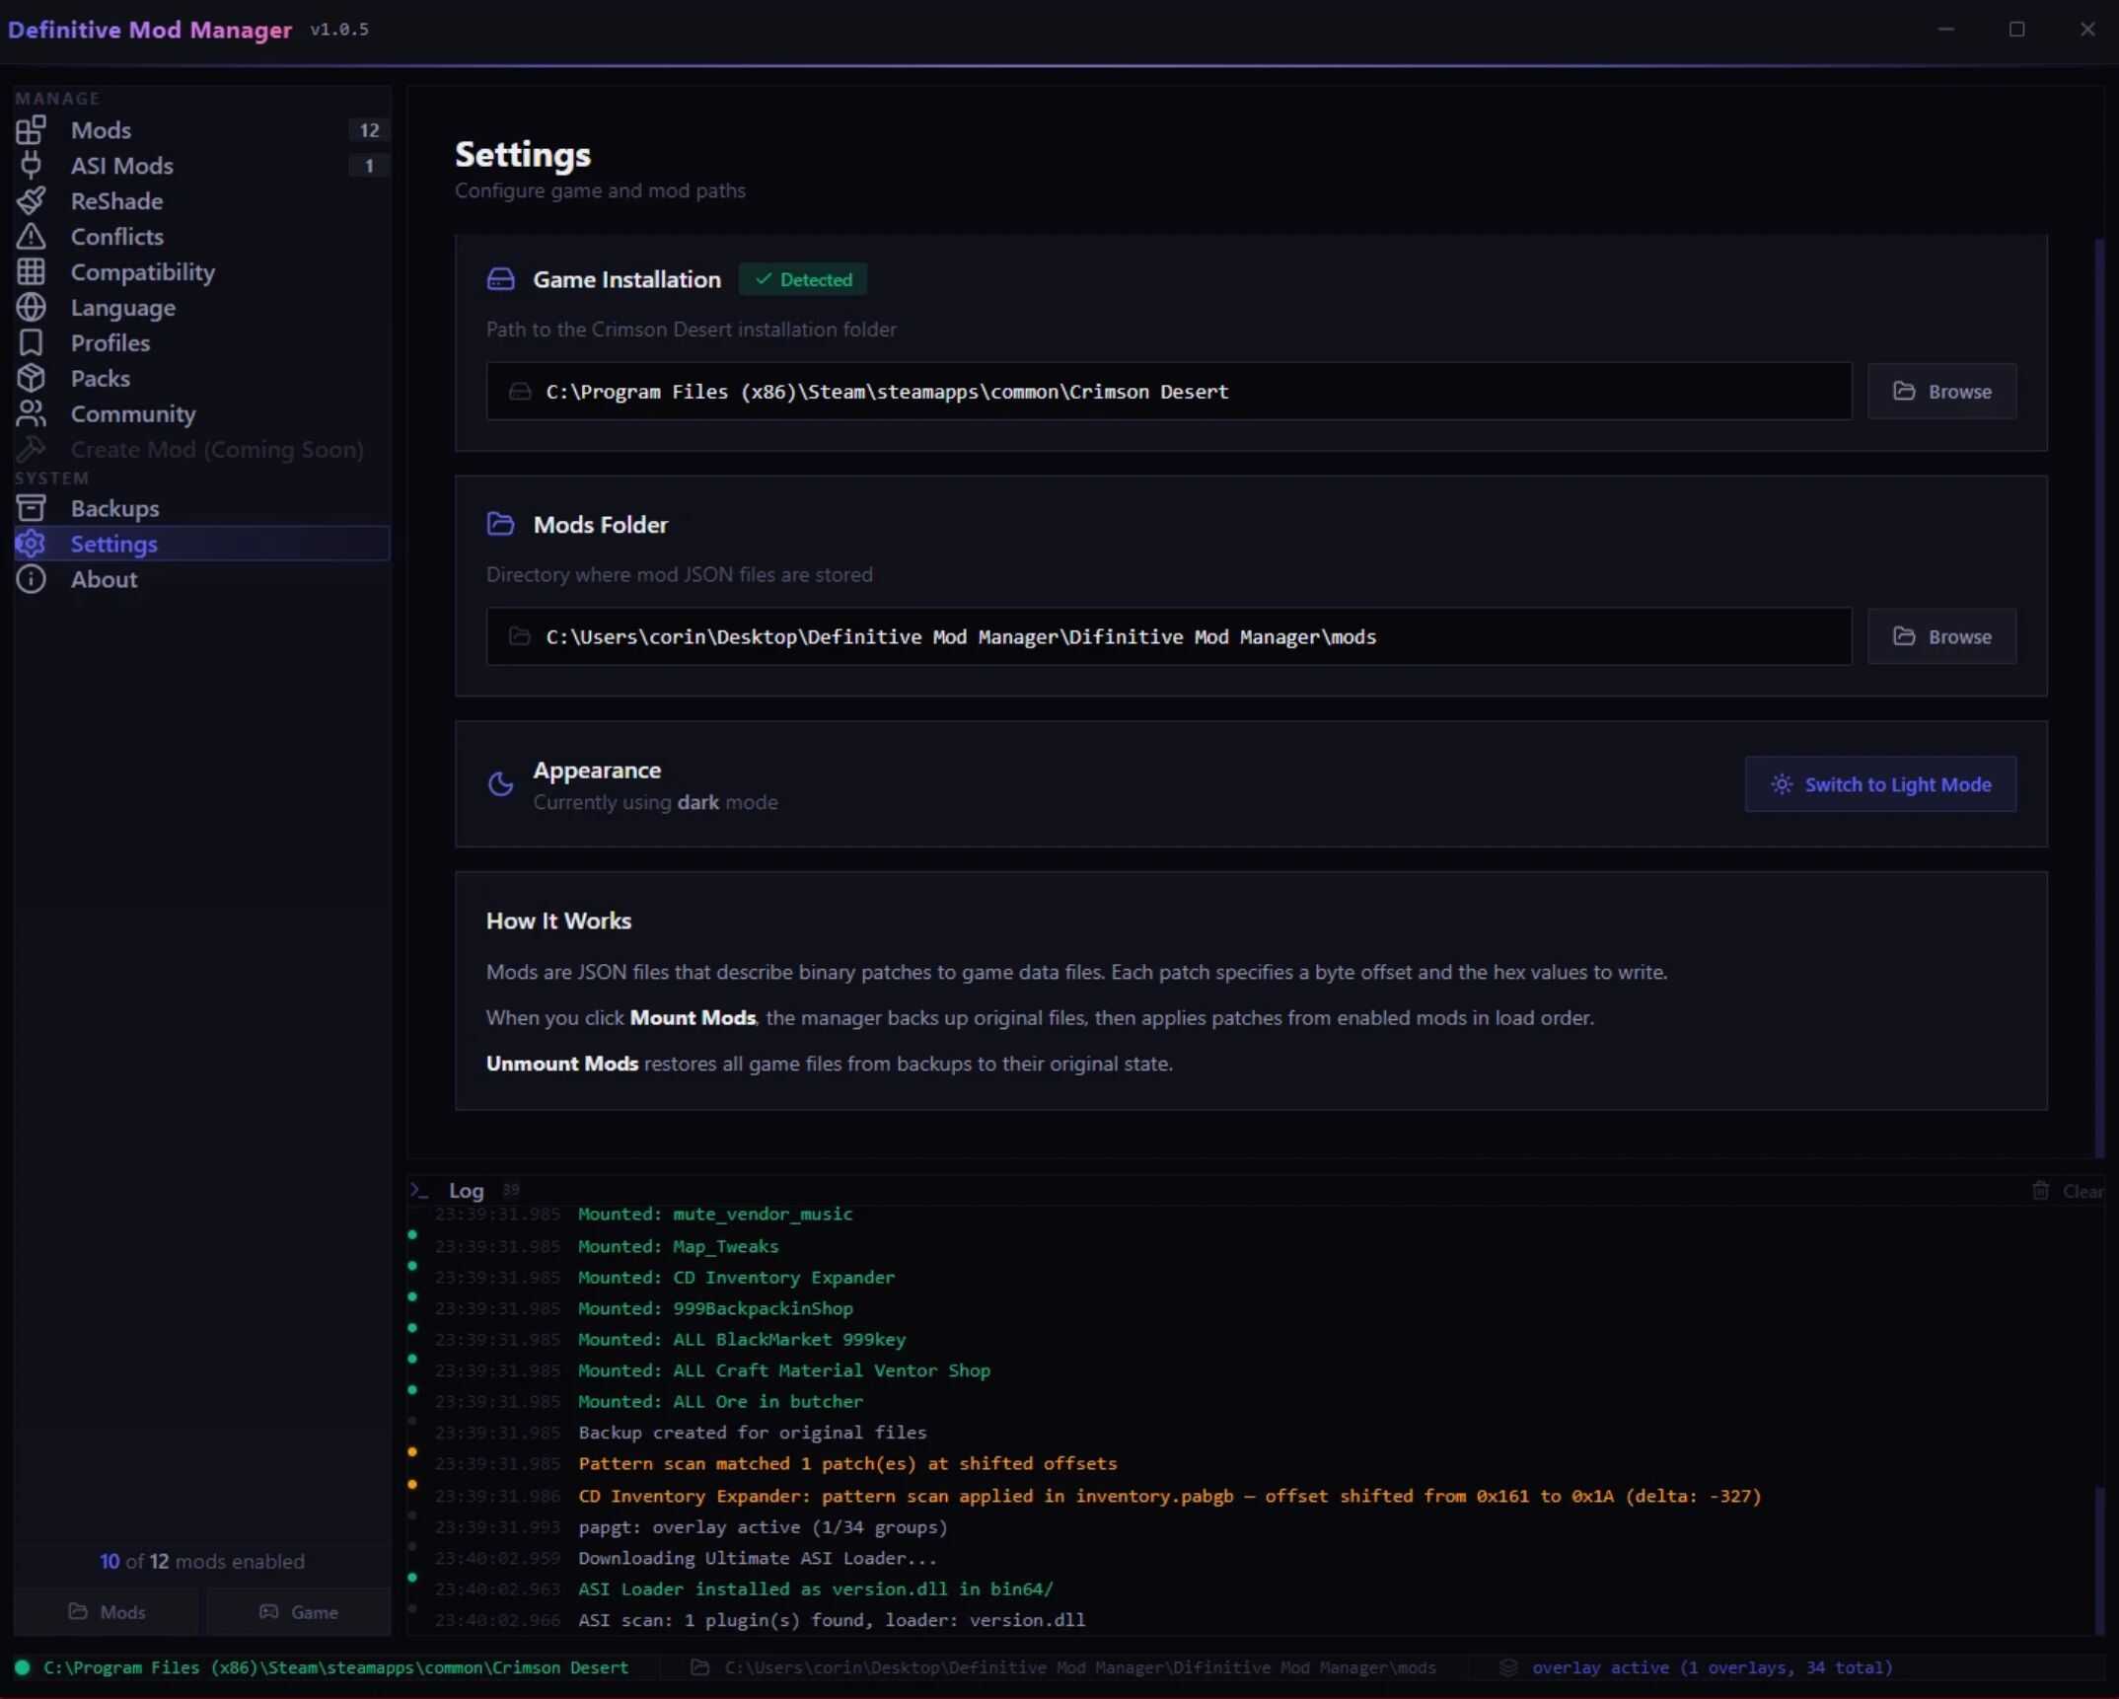This screenshot has height=1699, width=2119.
Task: Click the Language globe icon
Action: click(x=31, y=307)
